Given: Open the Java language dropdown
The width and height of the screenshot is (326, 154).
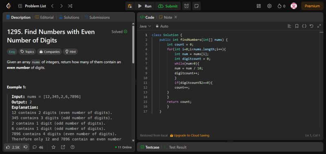Looking at the screenshot, I should [145, 26].
